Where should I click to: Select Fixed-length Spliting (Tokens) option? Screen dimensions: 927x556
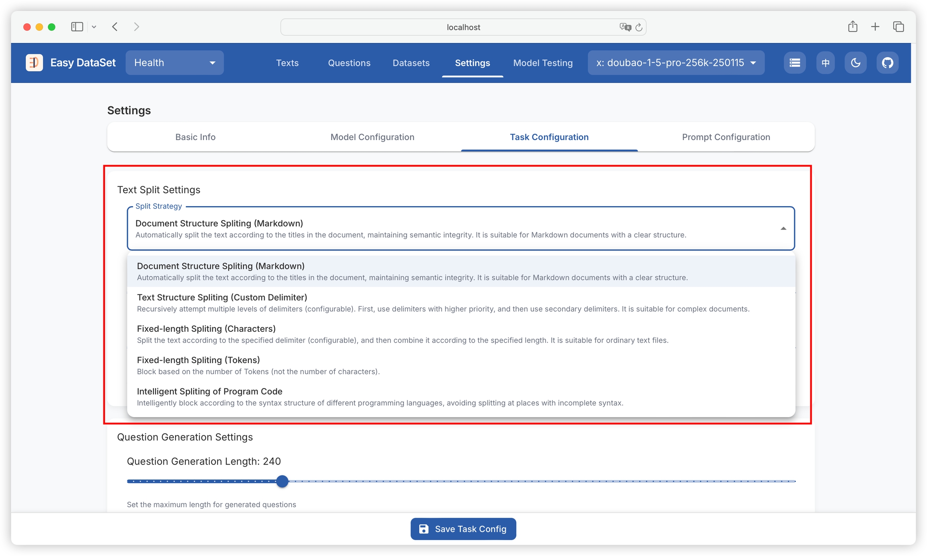coord(198,360)
